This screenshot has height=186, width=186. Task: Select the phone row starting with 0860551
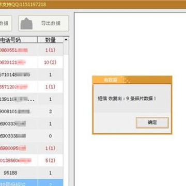(32, 50)
